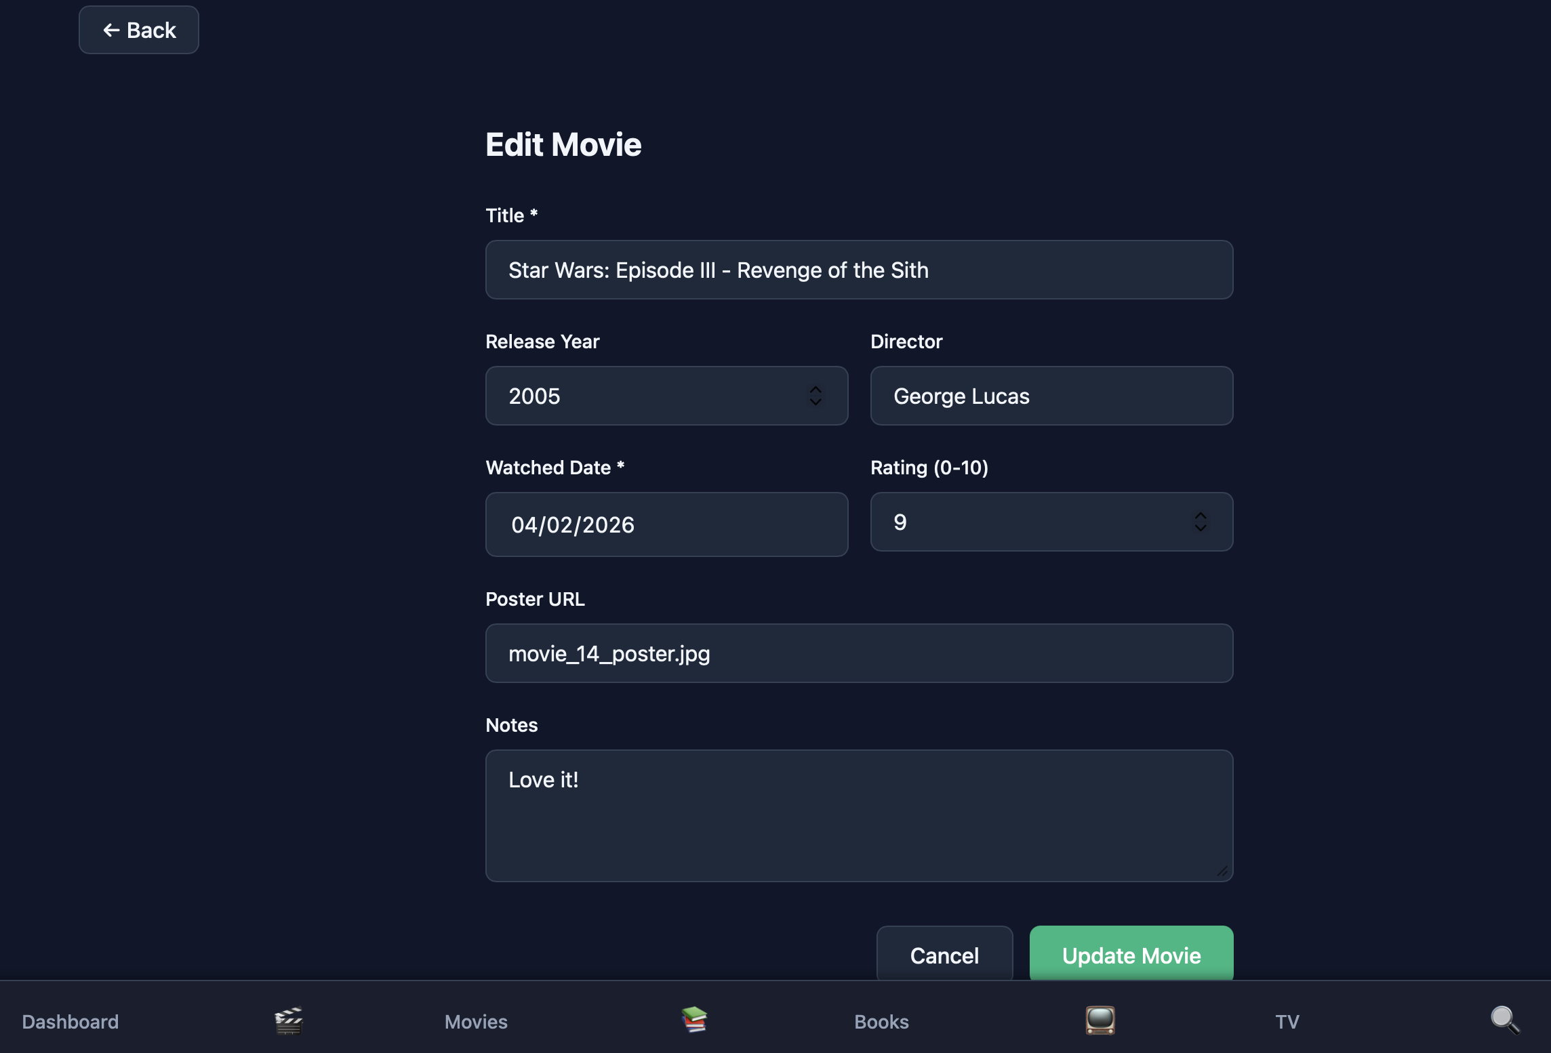Click the television icon in bottom bar
The image size is (1551, 1053).
(x=1100, y=1020)
